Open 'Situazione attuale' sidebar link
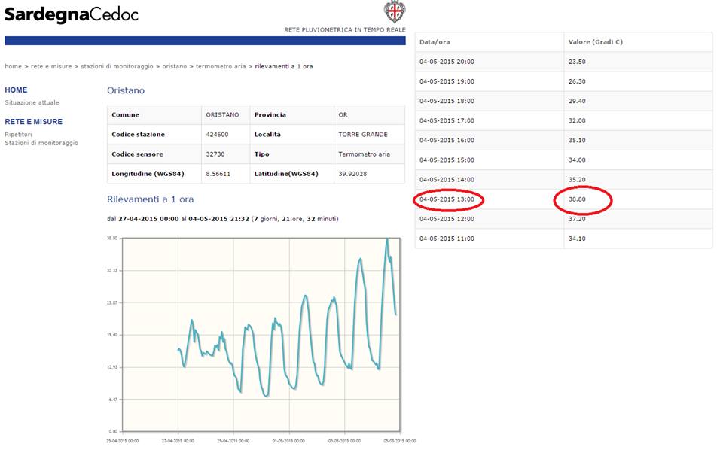Image resolution: width=723 pixels, height=459 pixels. coord(32,103)
